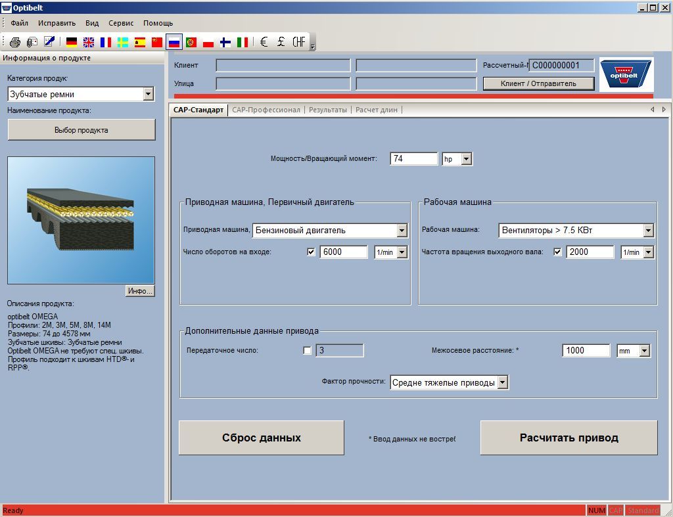Viewport: 673px width, 517px height.
Task: Select the British flag language
Action: tap(89, 42)
